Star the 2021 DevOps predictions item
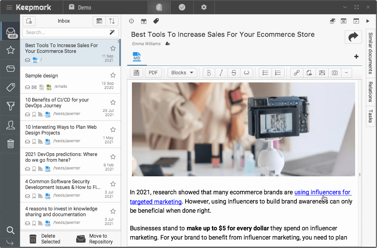This screenshot has width=377, height=248. coord(113,157)
